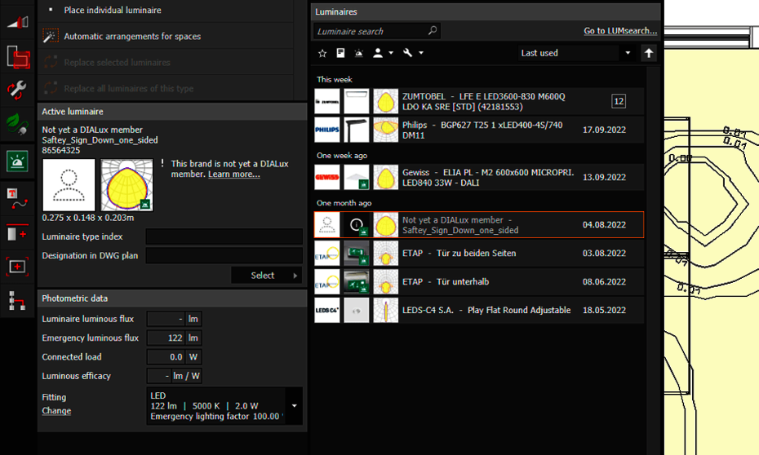This screenshot has height=455, width=759.
Task: Click the upward arrow sort order button
Action: [x=649, y=53]
